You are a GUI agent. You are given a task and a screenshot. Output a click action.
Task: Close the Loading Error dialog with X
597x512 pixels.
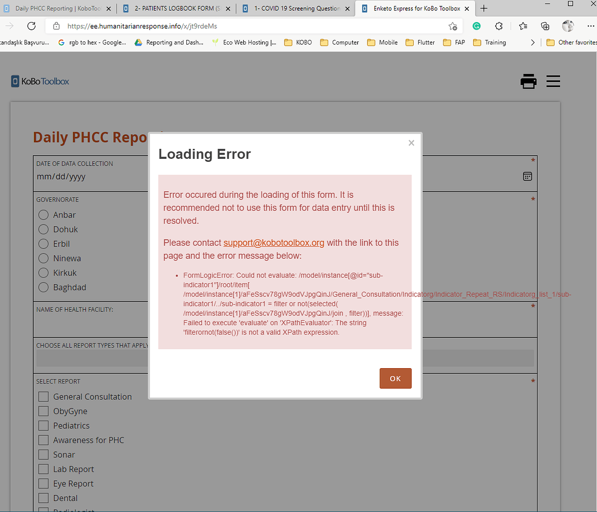coord(411,143)
